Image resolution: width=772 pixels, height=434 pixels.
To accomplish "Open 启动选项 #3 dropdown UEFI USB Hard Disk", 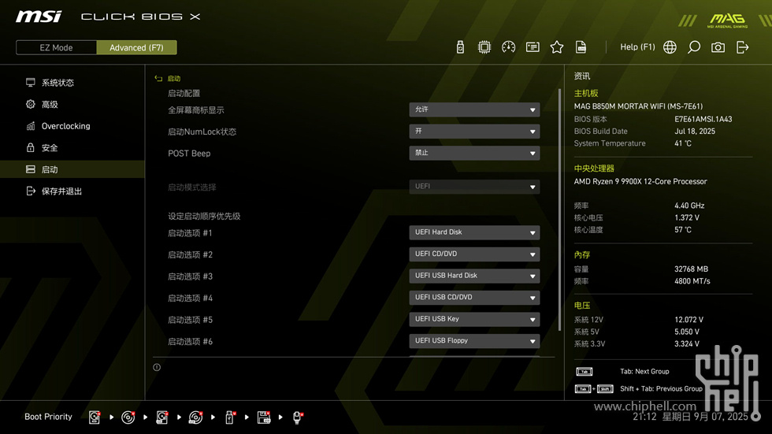I will coord(474,276).
